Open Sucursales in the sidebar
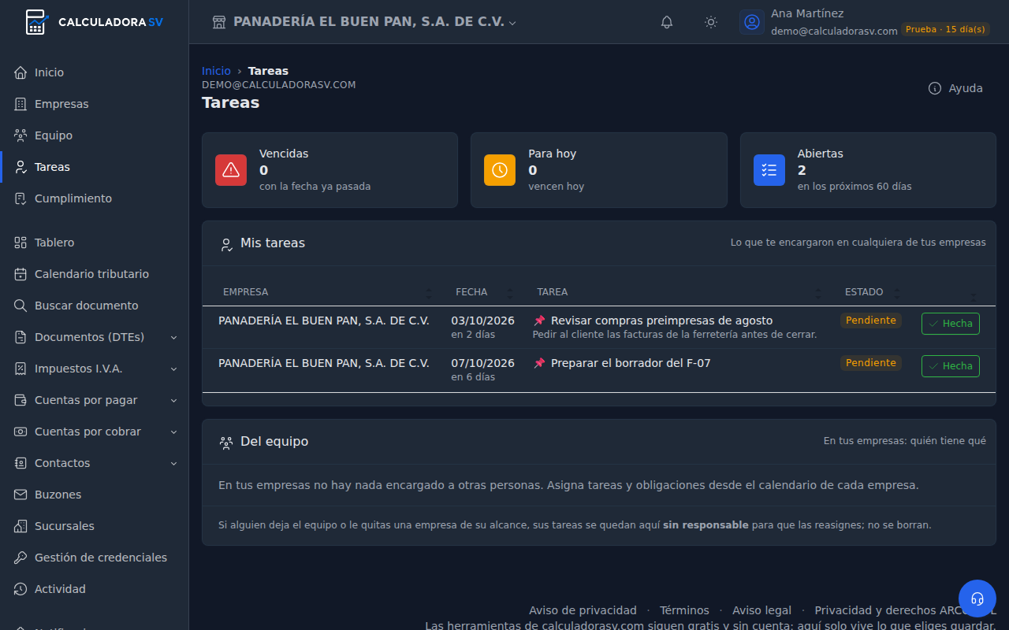Viewport: 1009px width, 630px height. [x=95, y=526]
